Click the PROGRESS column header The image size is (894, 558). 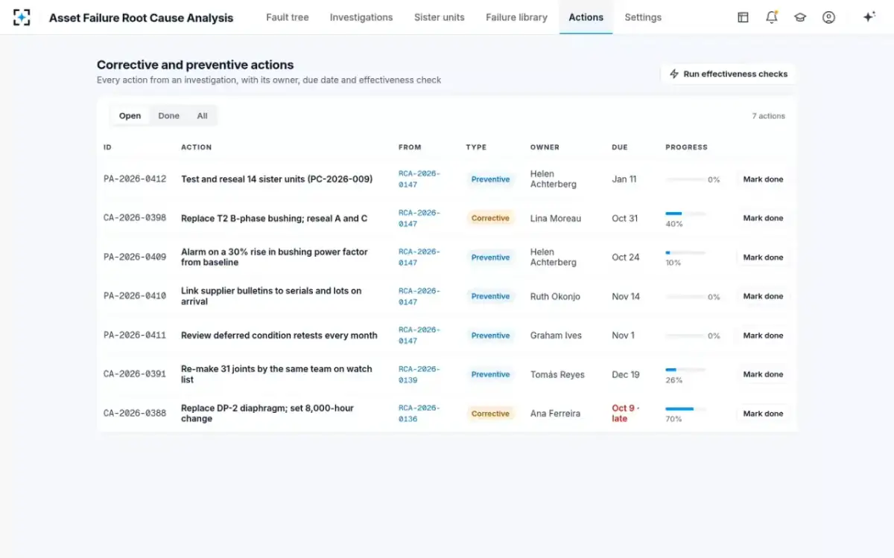coord(686,147)
